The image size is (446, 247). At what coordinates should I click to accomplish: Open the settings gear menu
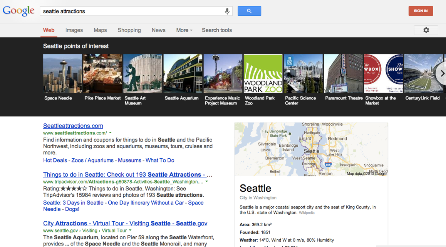pyautogui.click(x=426, y=30)
